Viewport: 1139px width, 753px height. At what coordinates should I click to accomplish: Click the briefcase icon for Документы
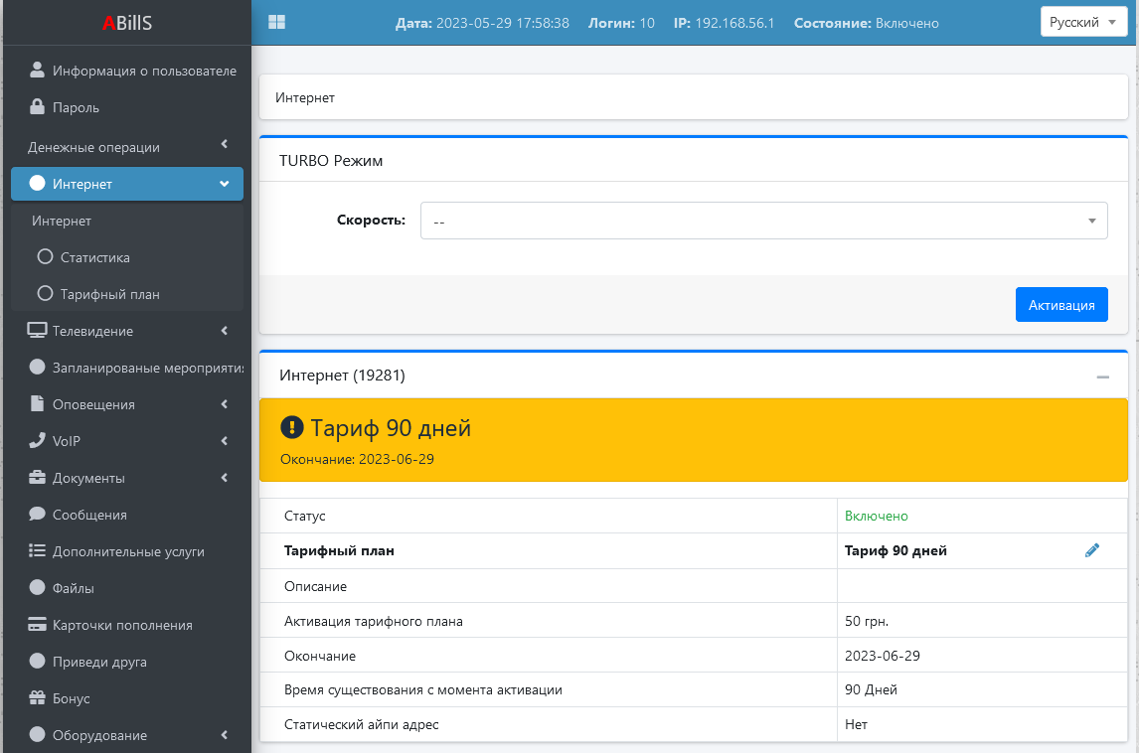pos(38,478)
